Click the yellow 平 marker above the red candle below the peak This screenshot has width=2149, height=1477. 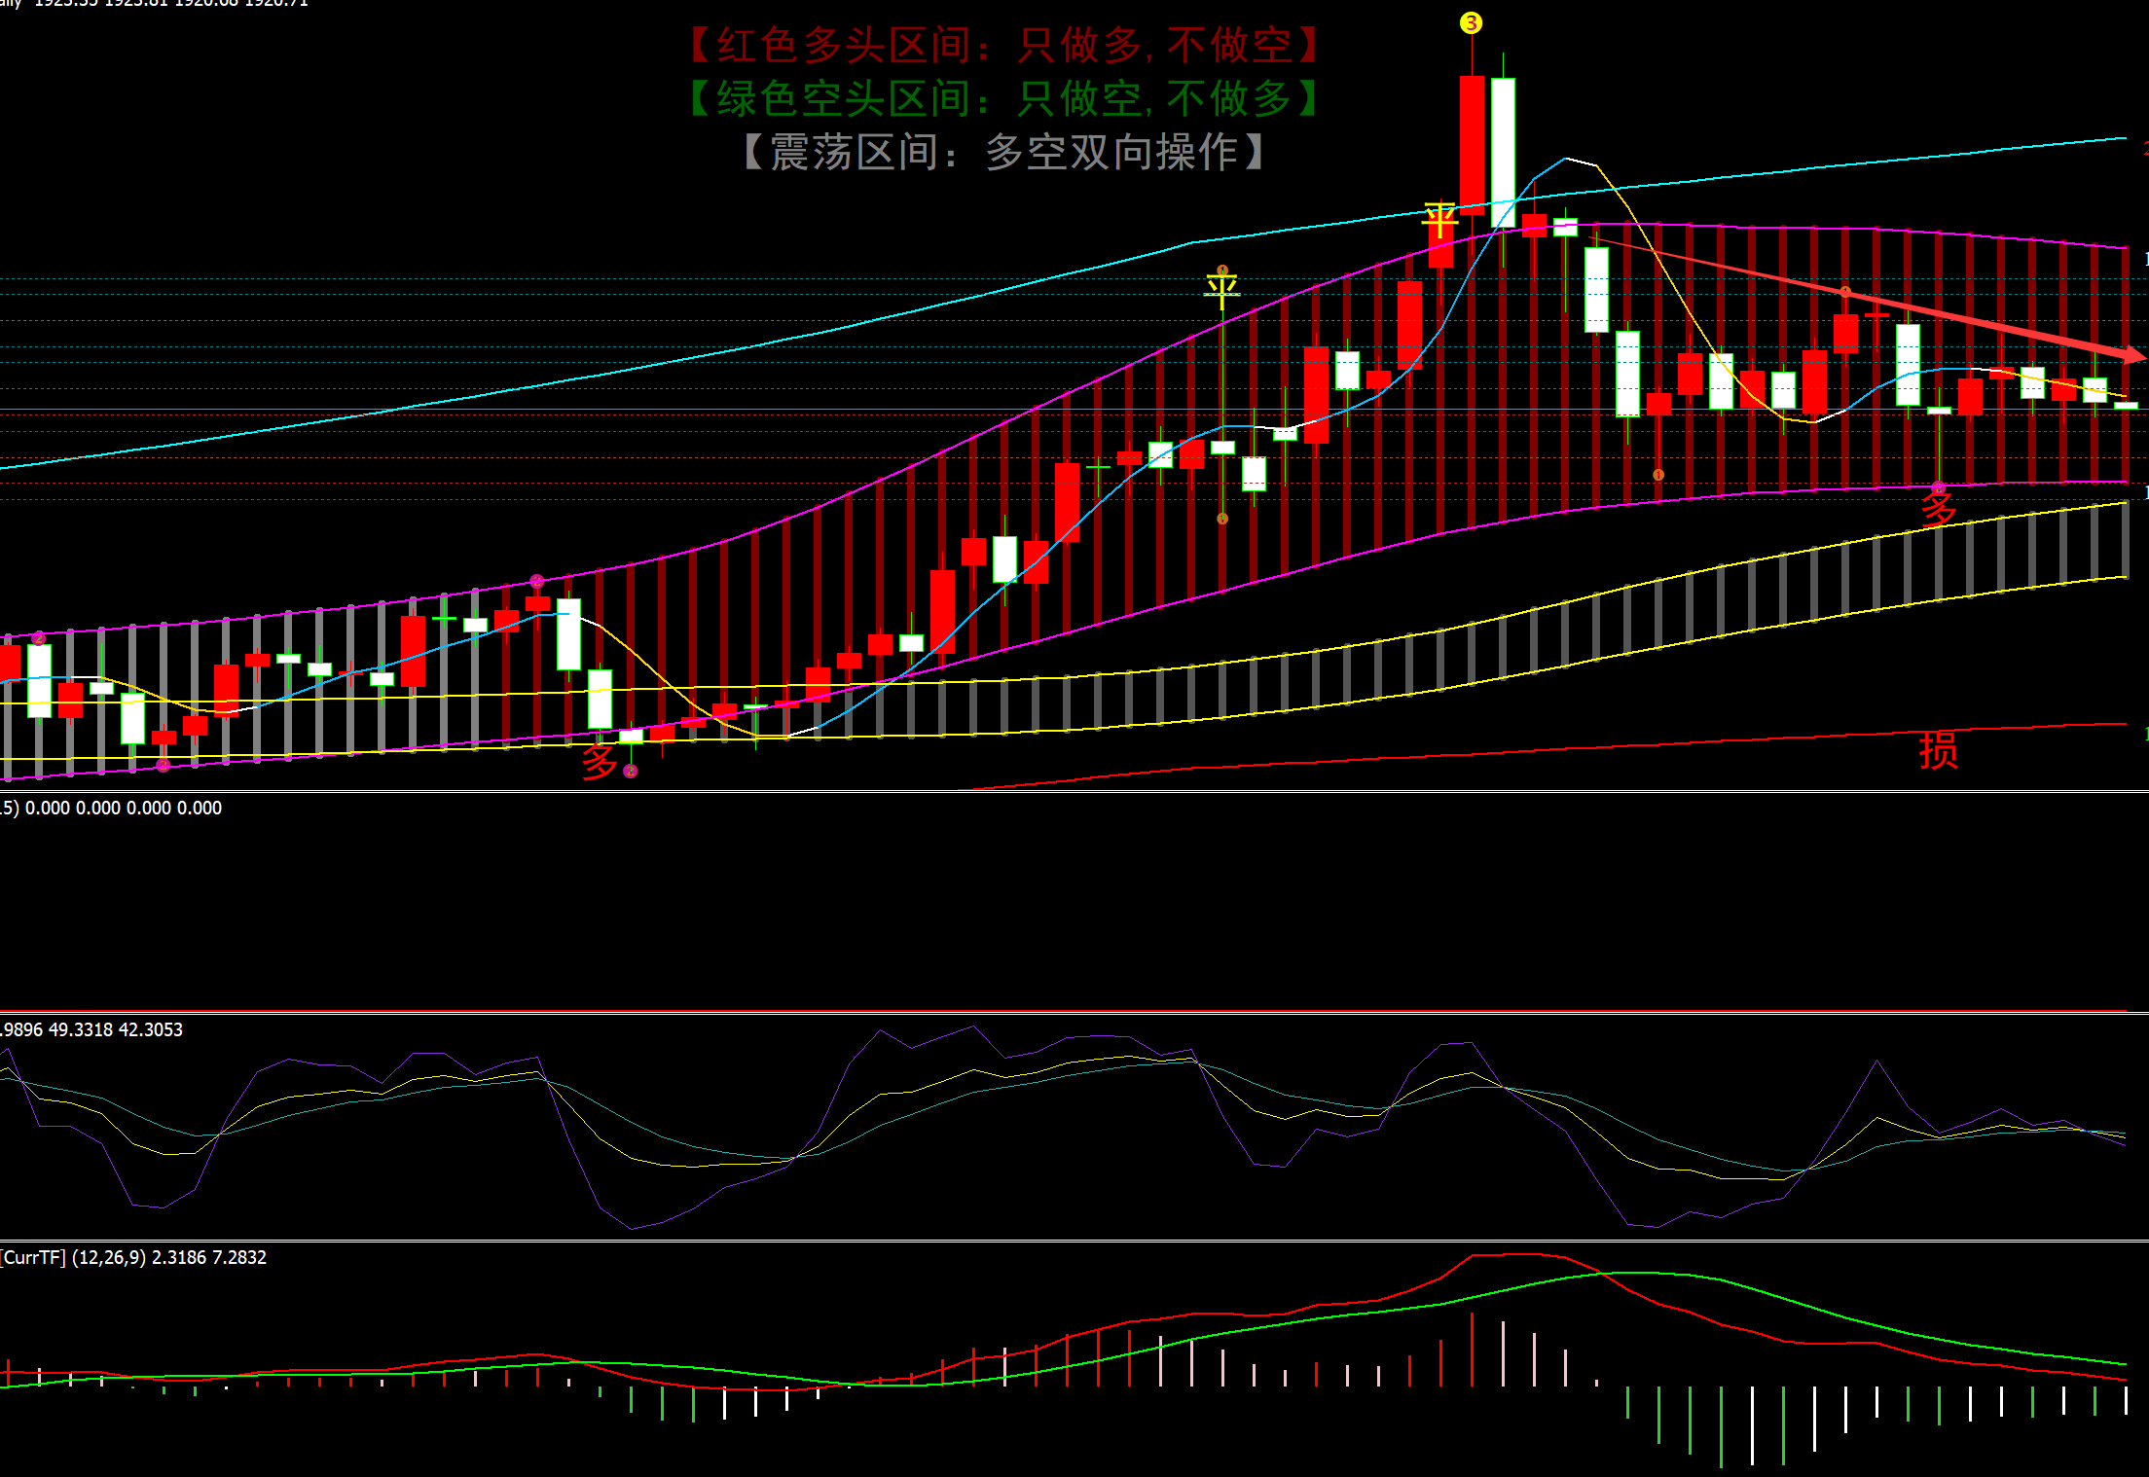[x=1439, y=219]
